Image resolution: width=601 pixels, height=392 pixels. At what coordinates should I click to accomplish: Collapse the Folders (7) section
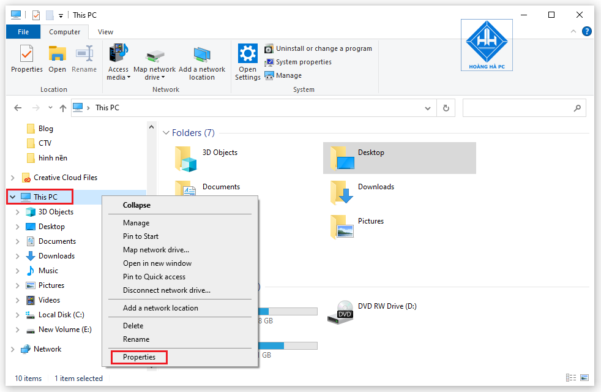tap(165, 132)
